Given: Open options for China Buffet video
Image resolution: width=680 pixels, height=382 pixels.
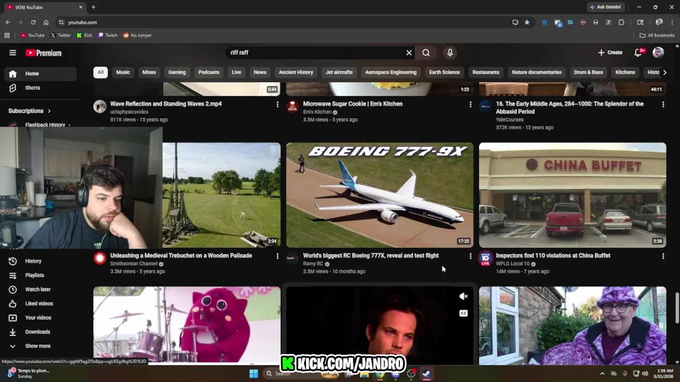Looking at the screenshot, I should 663,256.
